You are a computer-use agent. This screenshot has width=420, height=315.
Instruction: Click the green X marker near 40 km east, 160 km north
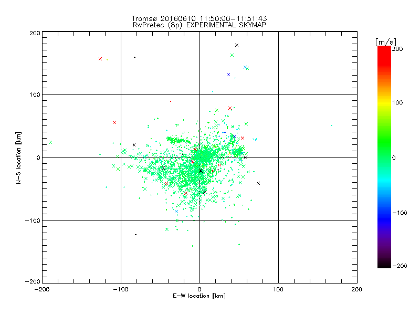tap(232, 55)
